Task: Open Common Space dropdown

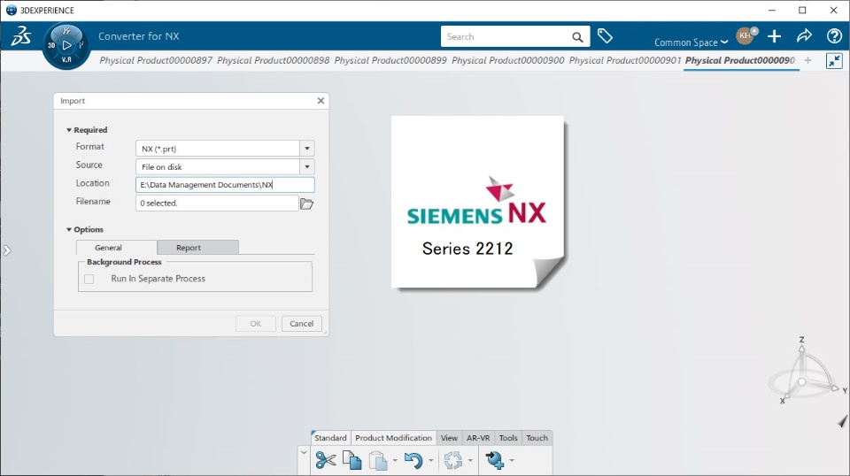Action: tap(692, 42)
